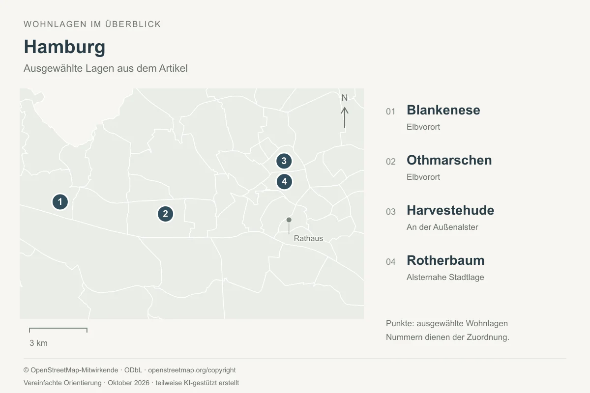Click the legend number 03
The height and width of the screenshot is (393, 590).
point(391,212)
